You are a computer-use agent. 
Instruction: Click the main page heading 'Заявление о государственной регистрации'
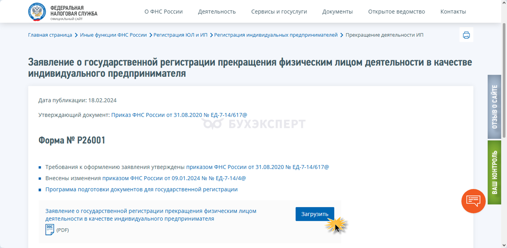[x=250, y=68]
